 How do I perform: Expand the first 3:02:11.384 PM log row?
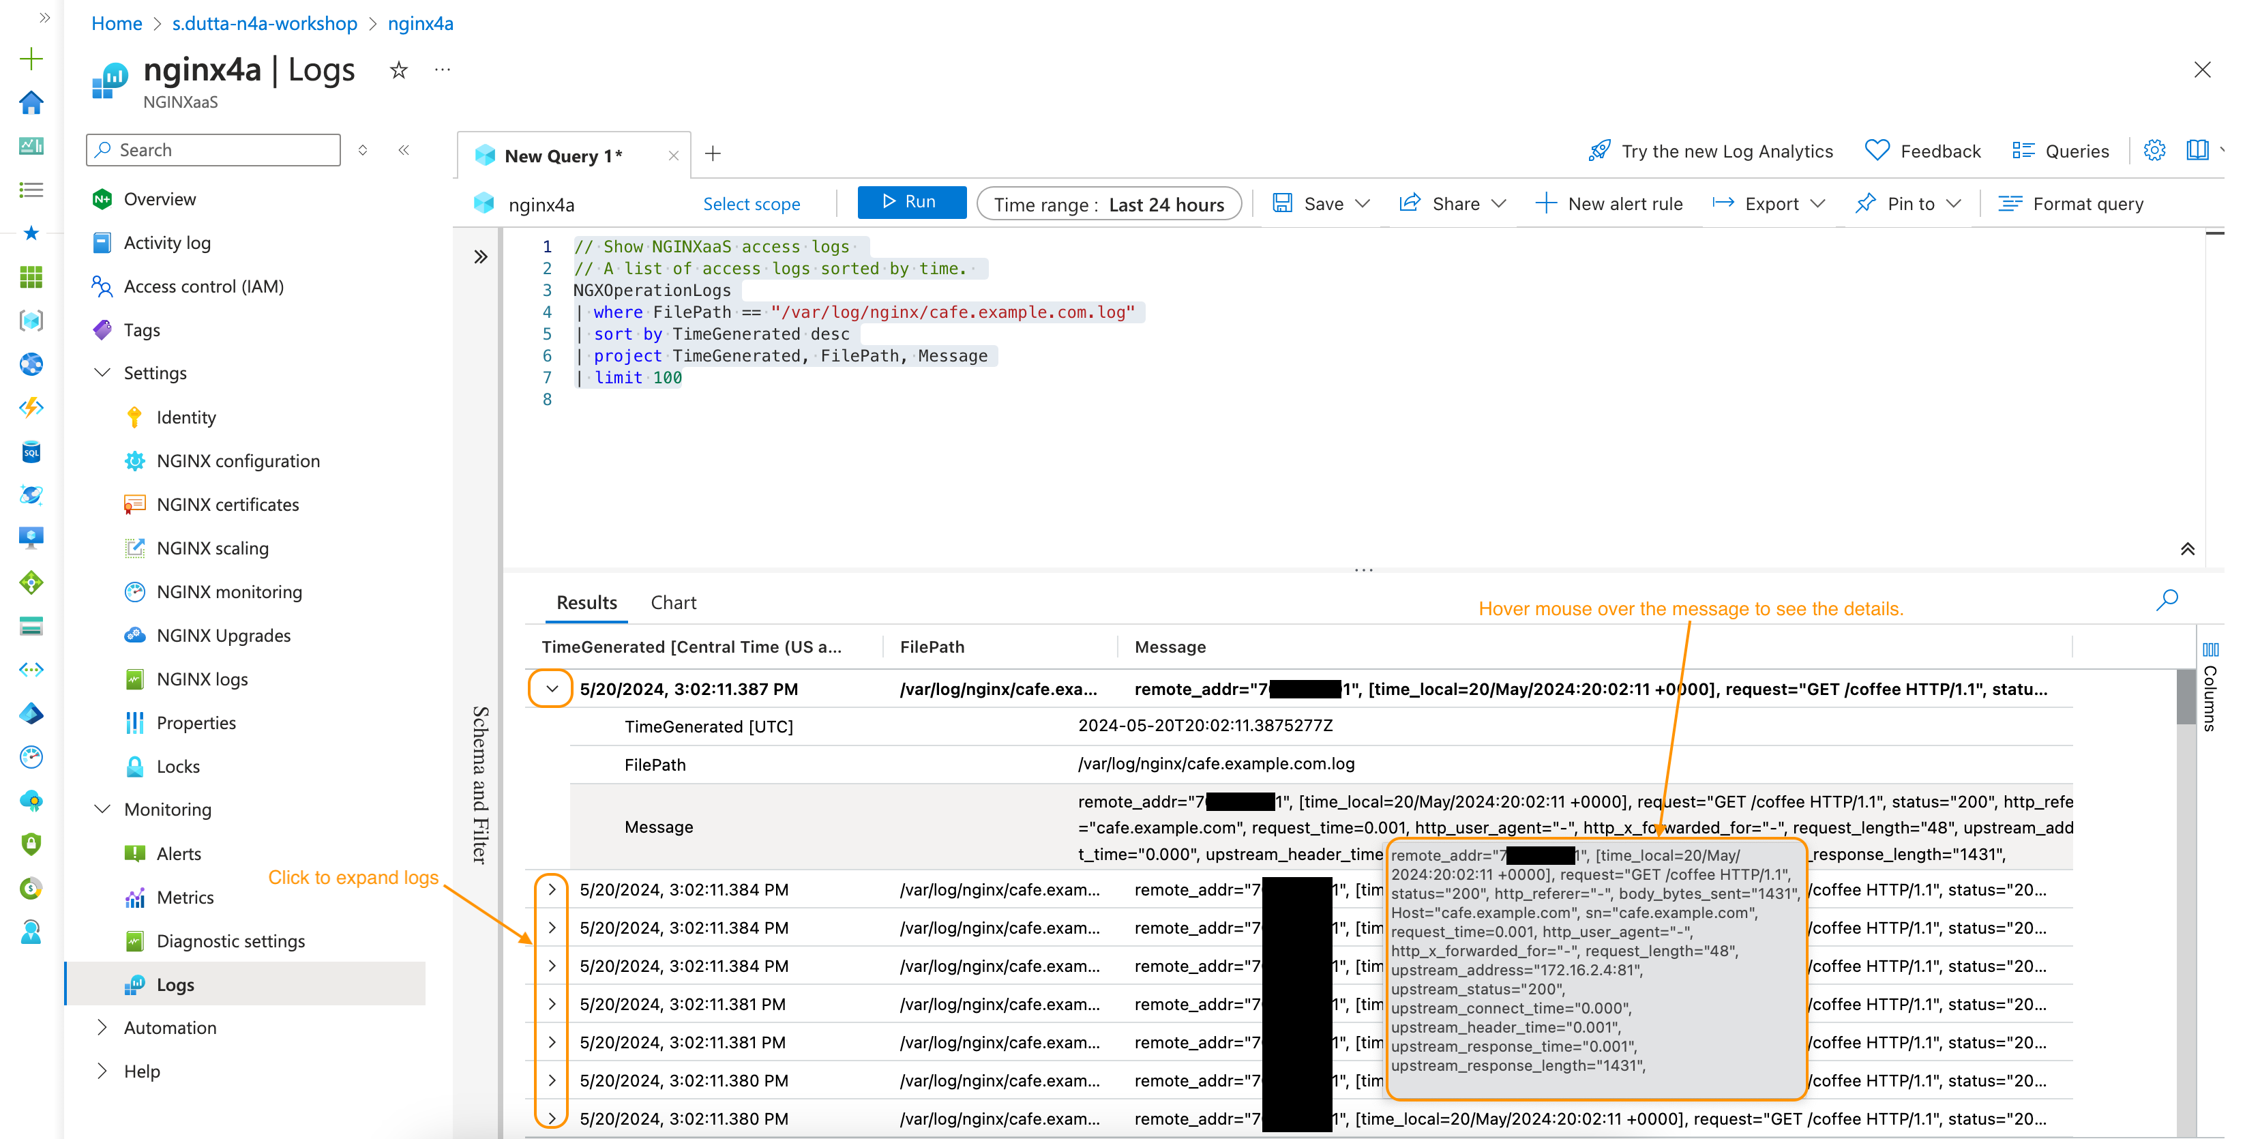pyautogui.click(x=552, y=890)
